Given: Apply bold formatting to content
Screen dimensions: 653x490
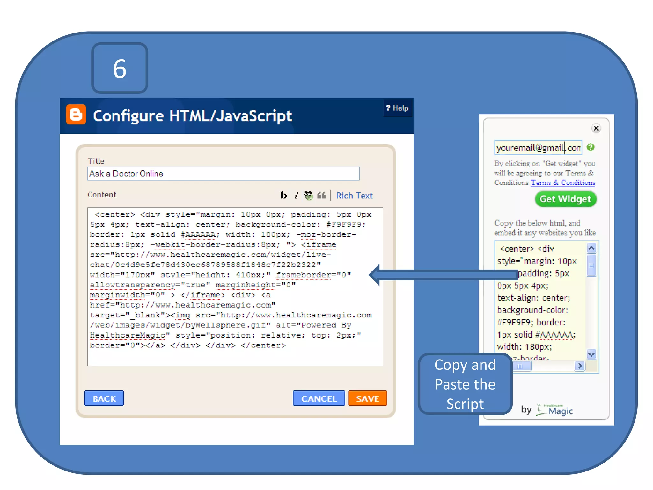Looking at the screenshot, I should pyautogui.click(x=283, y=195).
